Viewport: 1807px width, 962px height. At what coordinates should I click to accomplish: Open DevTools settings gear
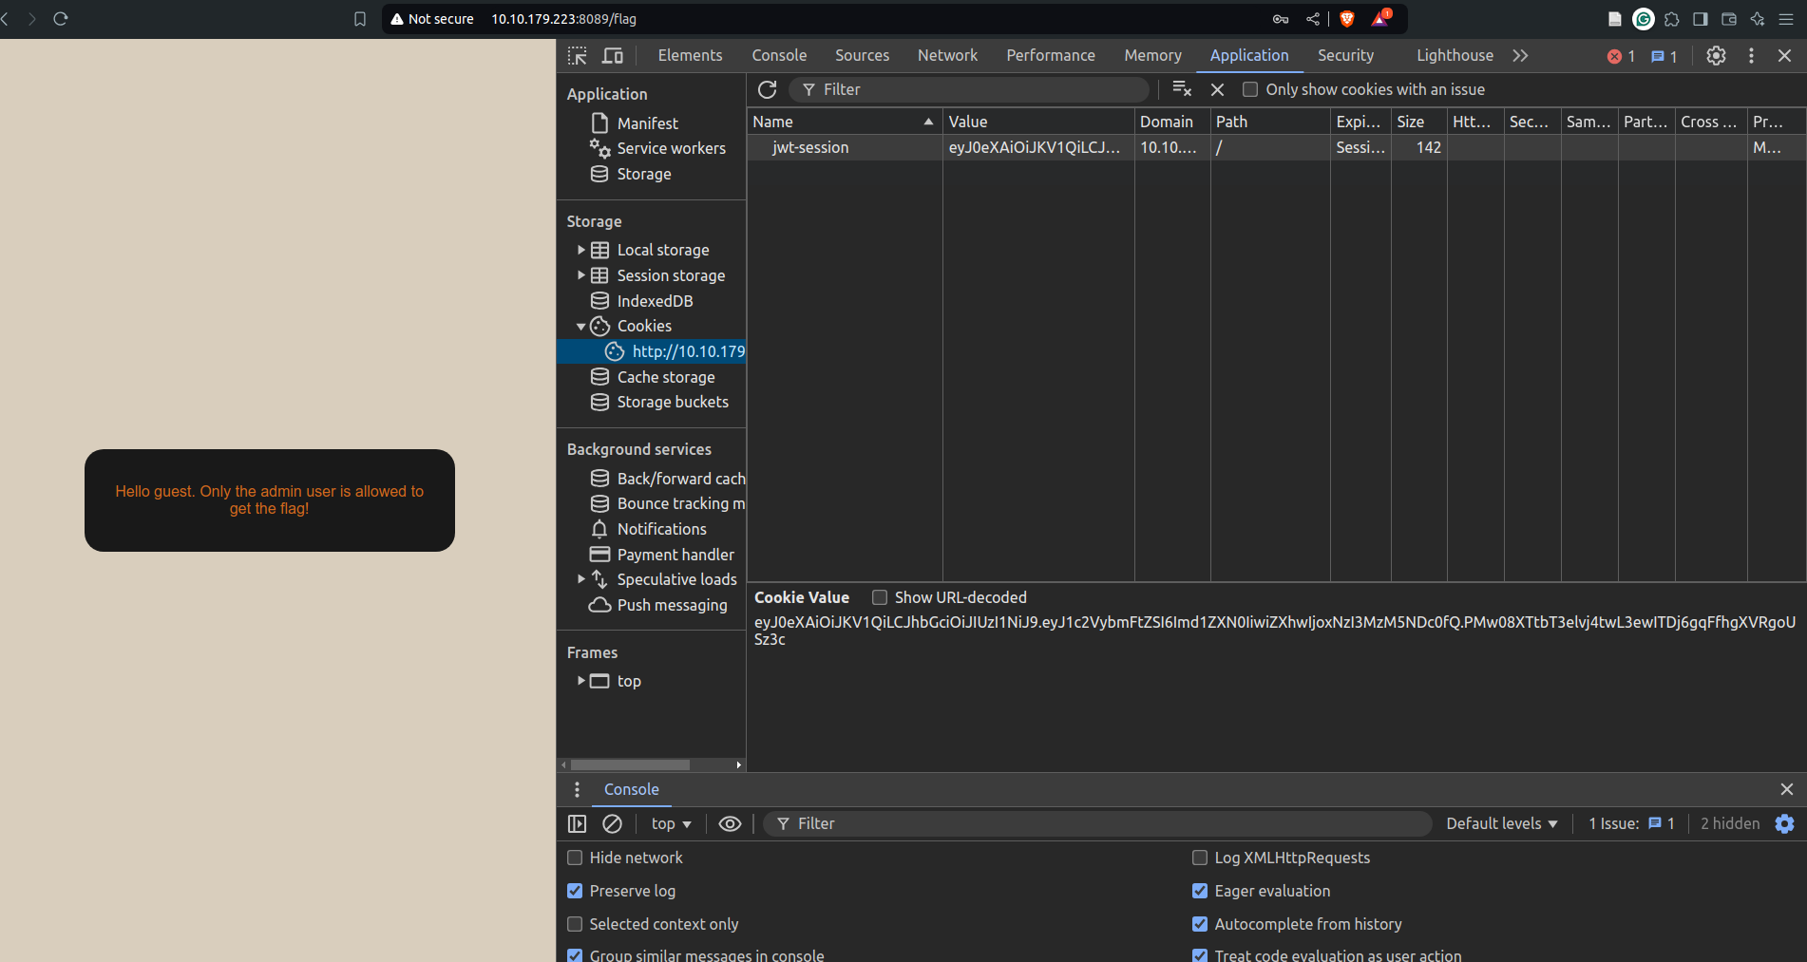(x=1715, y=56)
